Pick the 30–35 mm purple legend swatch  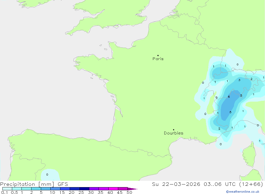[94, 189]
